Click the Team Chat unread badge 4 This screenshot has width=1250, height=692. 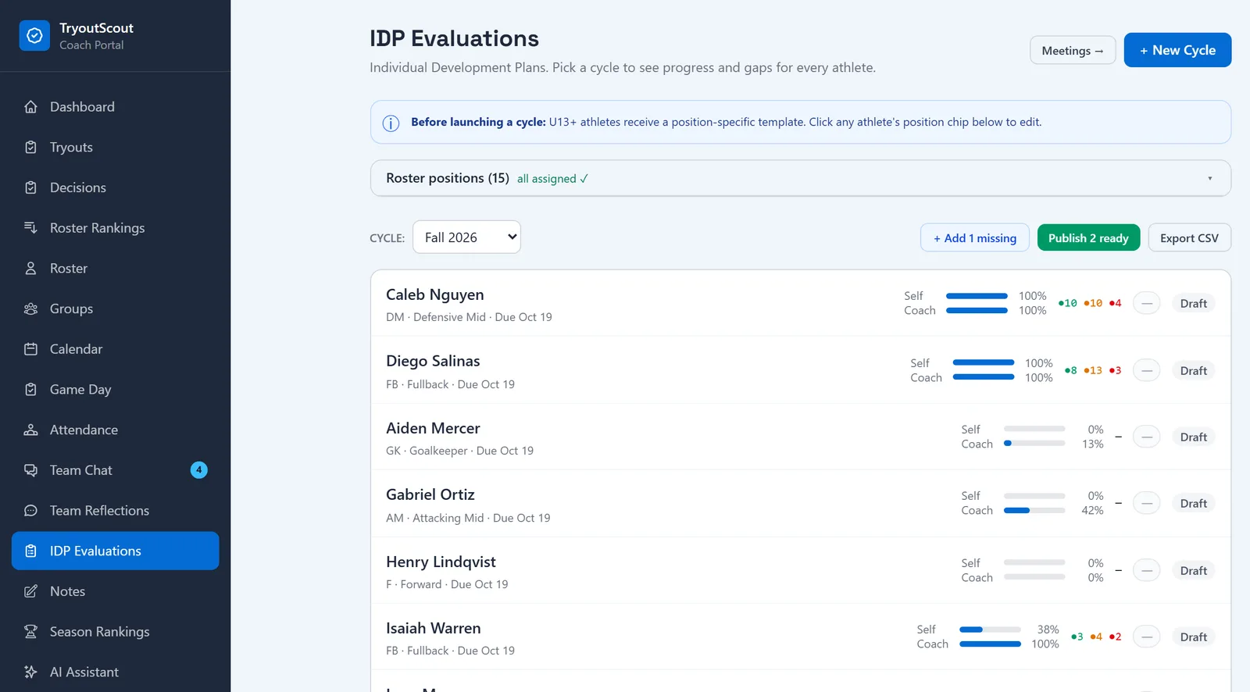(x=199, y=470)
